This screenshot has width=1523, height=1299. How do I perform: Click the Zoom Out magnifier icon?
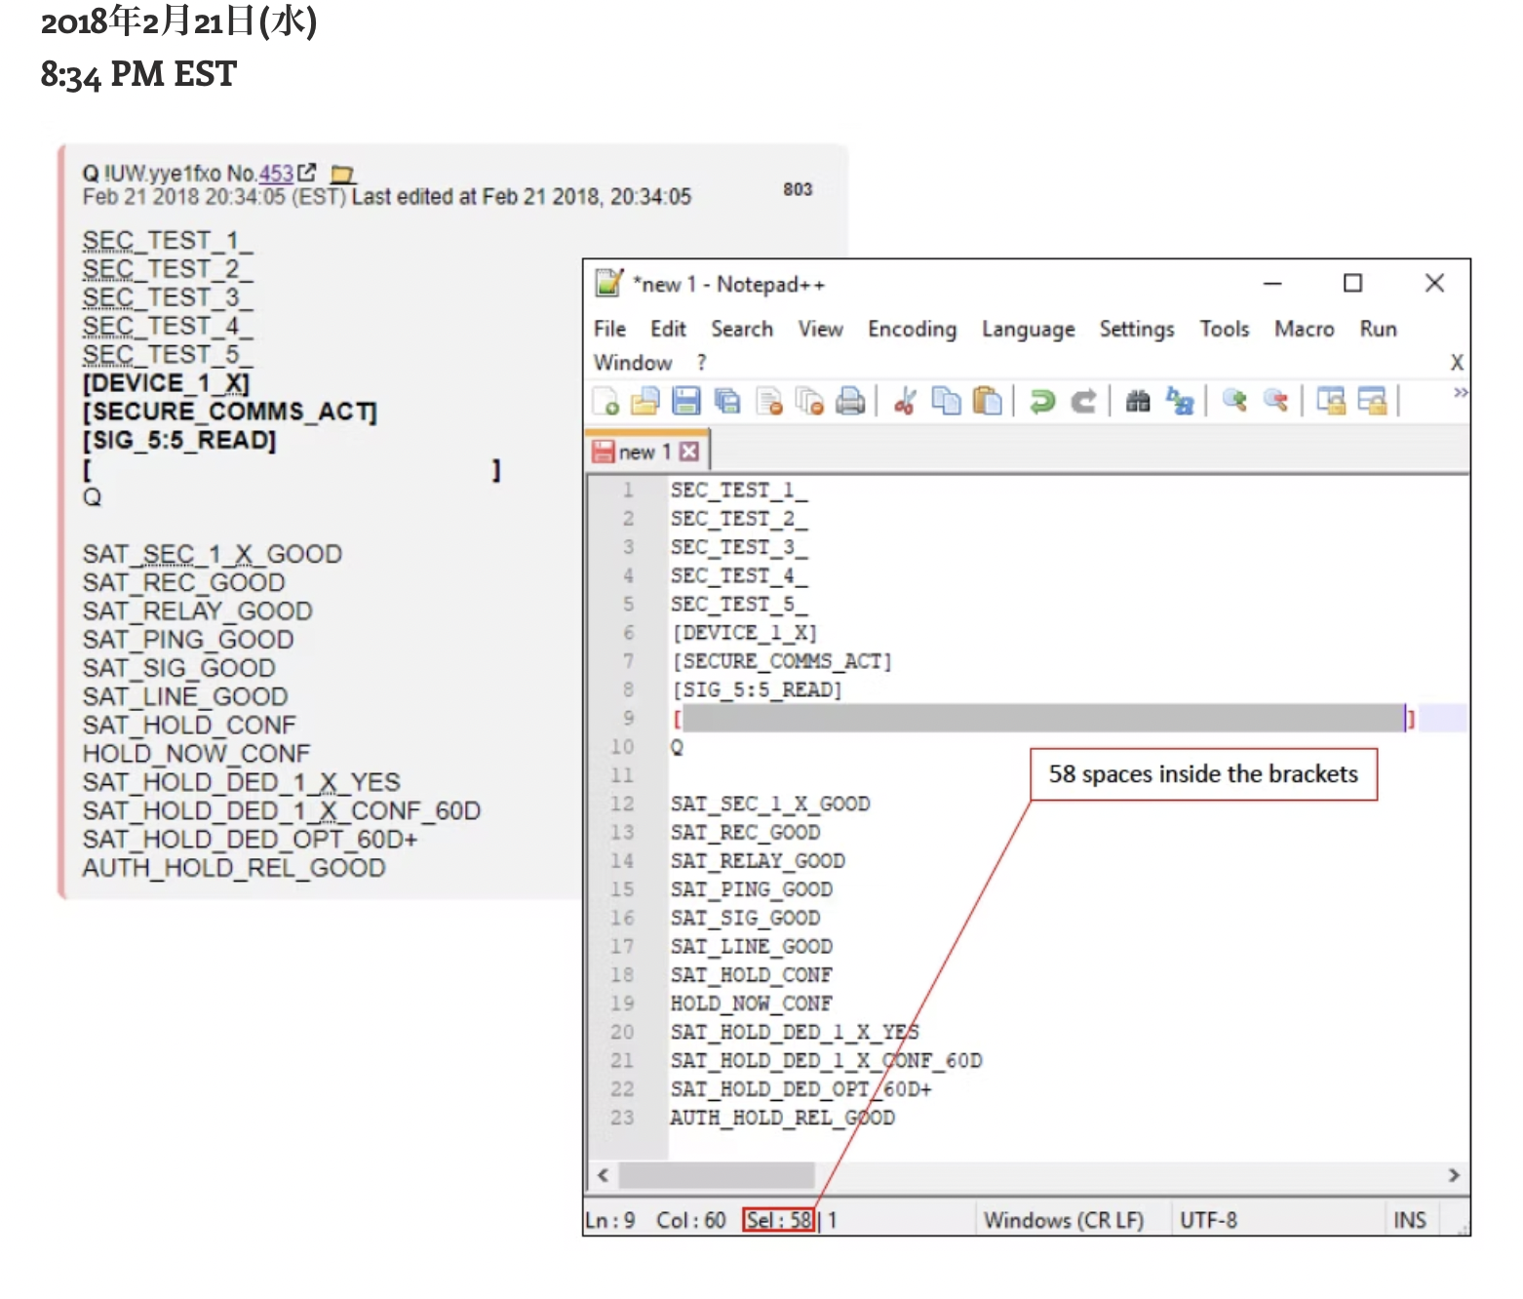(x=1275, y=401)
